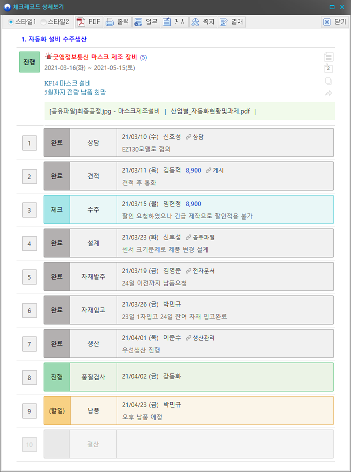This screenshot has height=472, width=351.
Task: Open the 업무 task button
Action: click(146, 22)
